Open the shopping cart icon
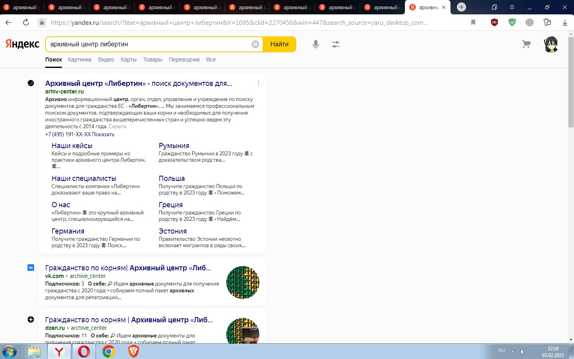The width and height of the screenshot is (574, 359). pos(526,44)
